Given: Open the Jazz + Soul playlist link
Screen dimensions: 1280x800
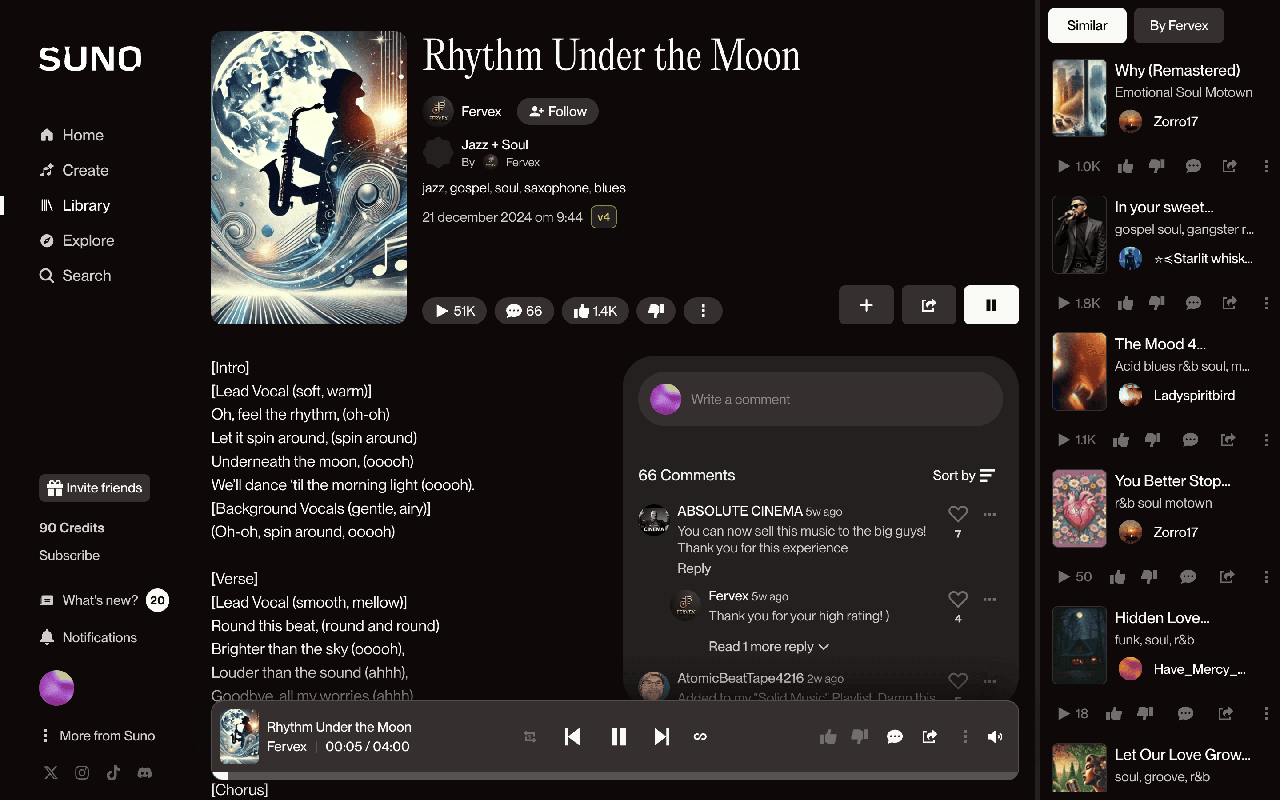Looking at the screenshot, I should click(494, 144).
